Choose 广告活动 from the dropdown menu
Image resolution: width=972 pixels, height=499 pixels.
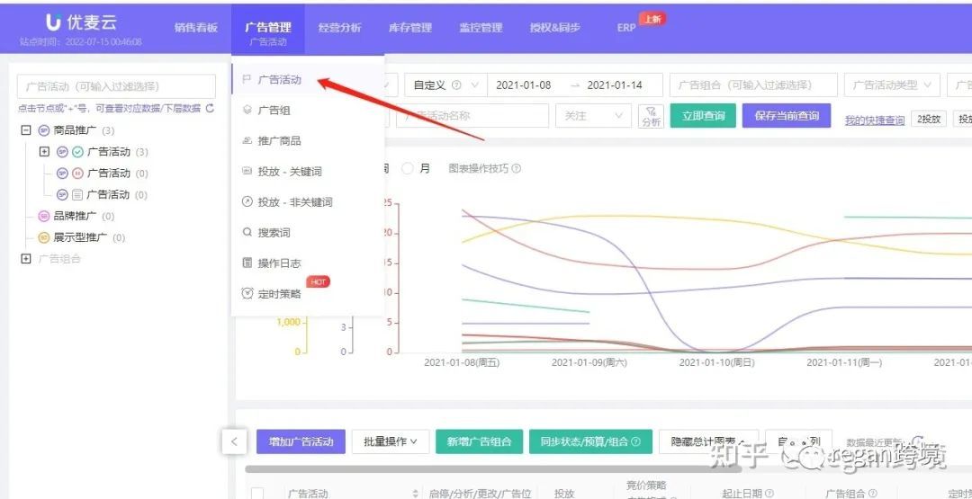click(308, 80)
